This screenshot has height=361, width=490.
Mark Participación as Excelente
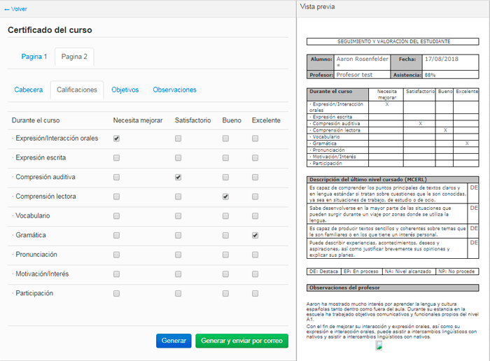(x=255, y=293)
